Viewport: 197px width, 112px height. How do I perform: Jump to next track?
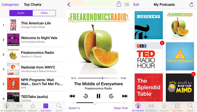pos(125,96)
